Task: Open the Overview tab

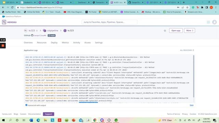Action: 28,42
